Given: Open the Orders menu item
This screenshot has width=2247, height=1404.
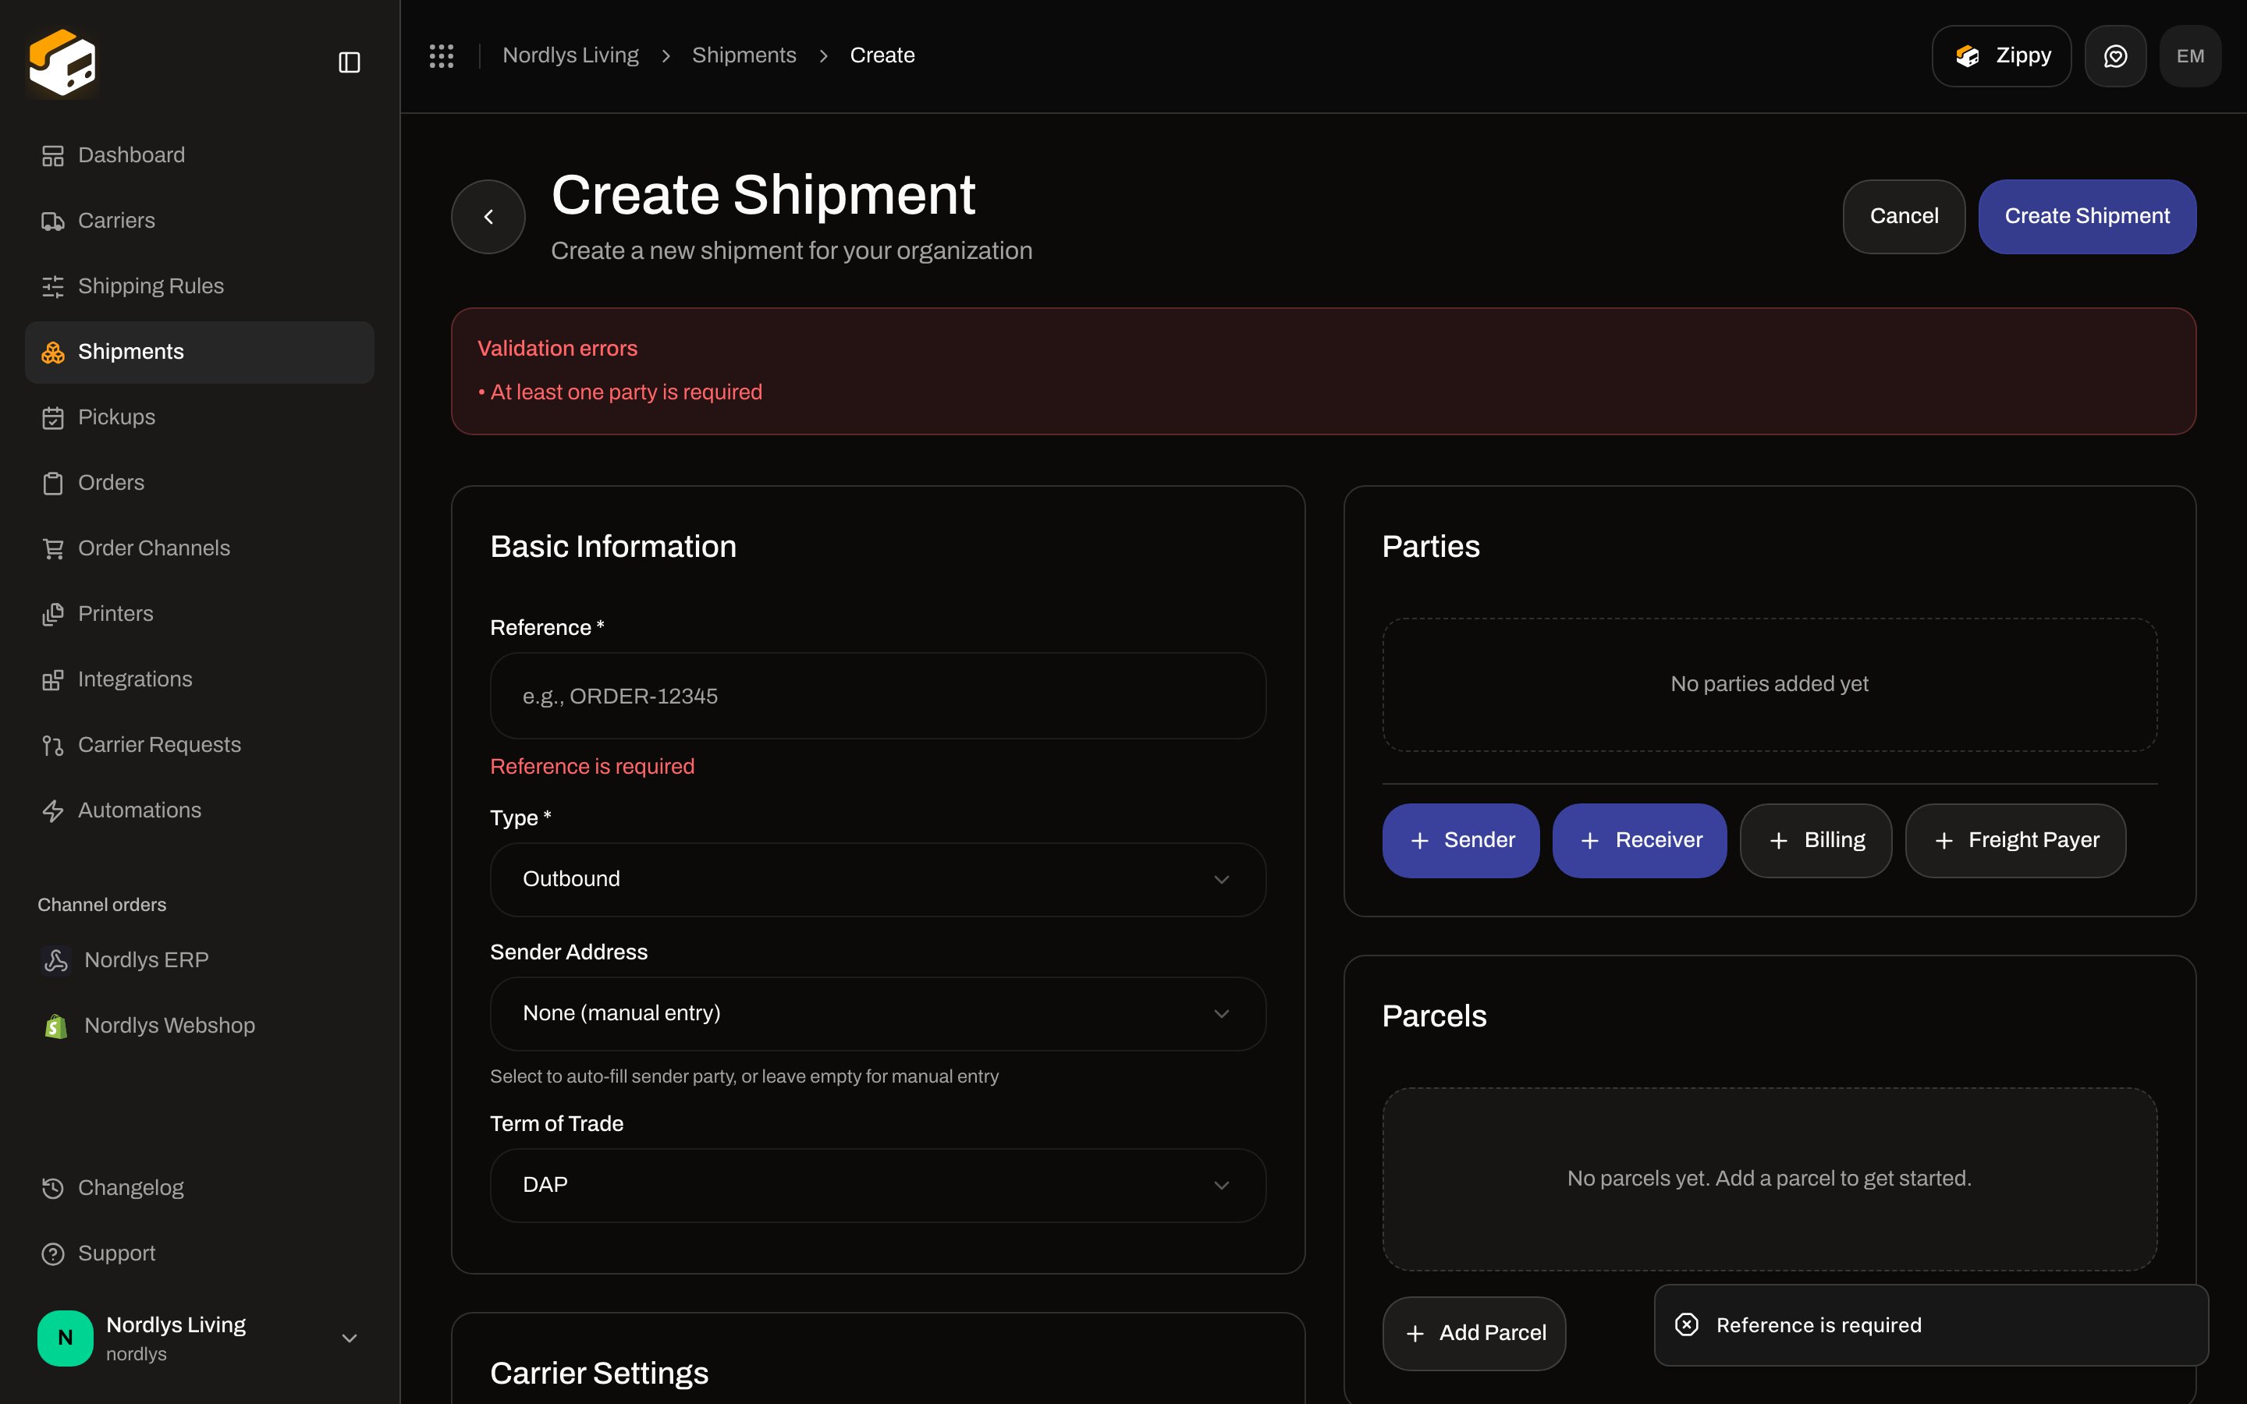Looking at the screenshot, I should [x=200, y=483].
